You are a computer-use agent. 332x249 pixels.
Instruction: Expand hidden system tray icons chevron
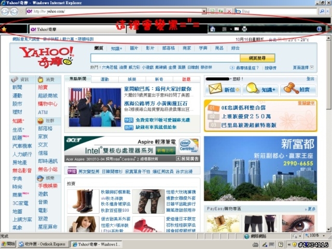point(289,244)
